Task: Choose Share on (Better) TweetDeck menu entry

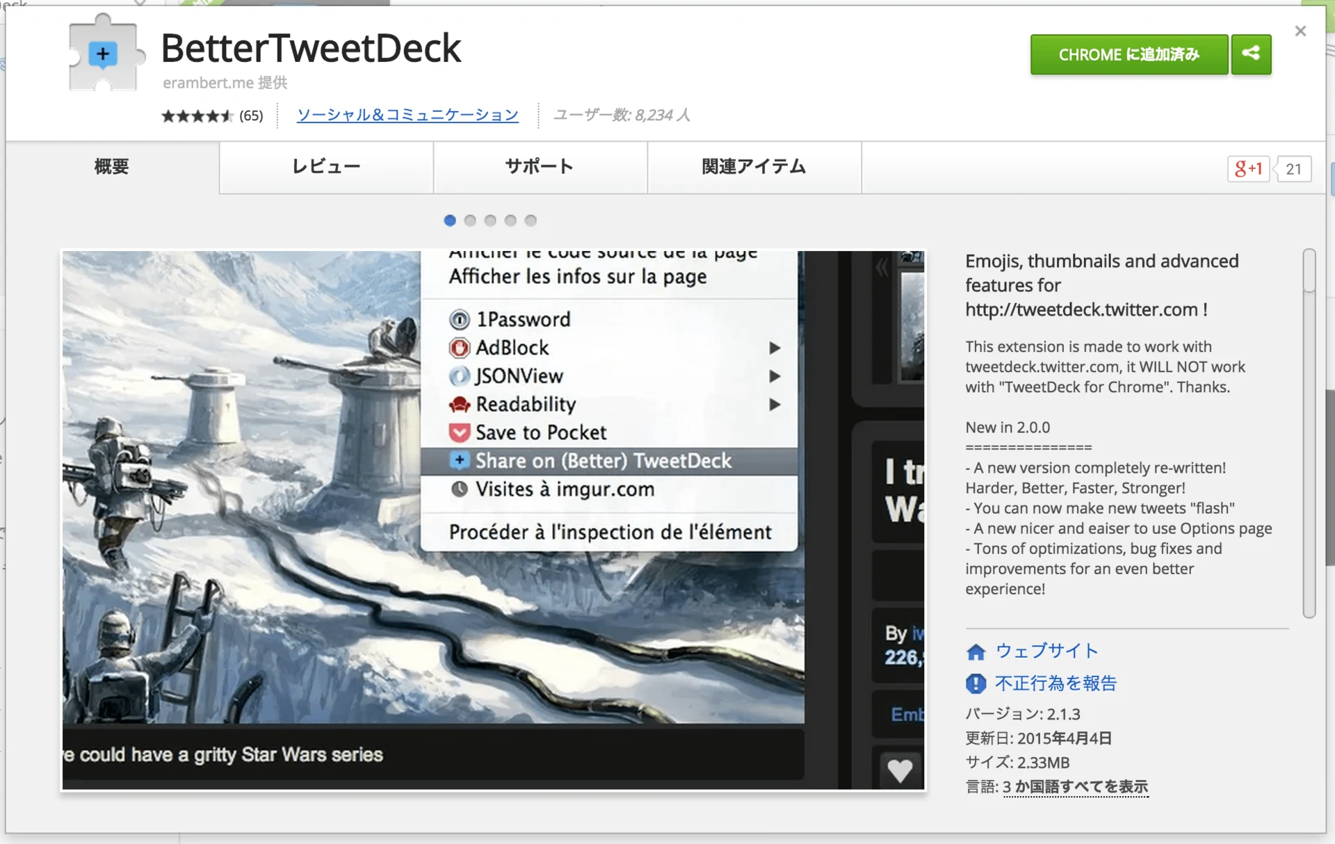Action: pyautogui.click(x=609, y=461)
